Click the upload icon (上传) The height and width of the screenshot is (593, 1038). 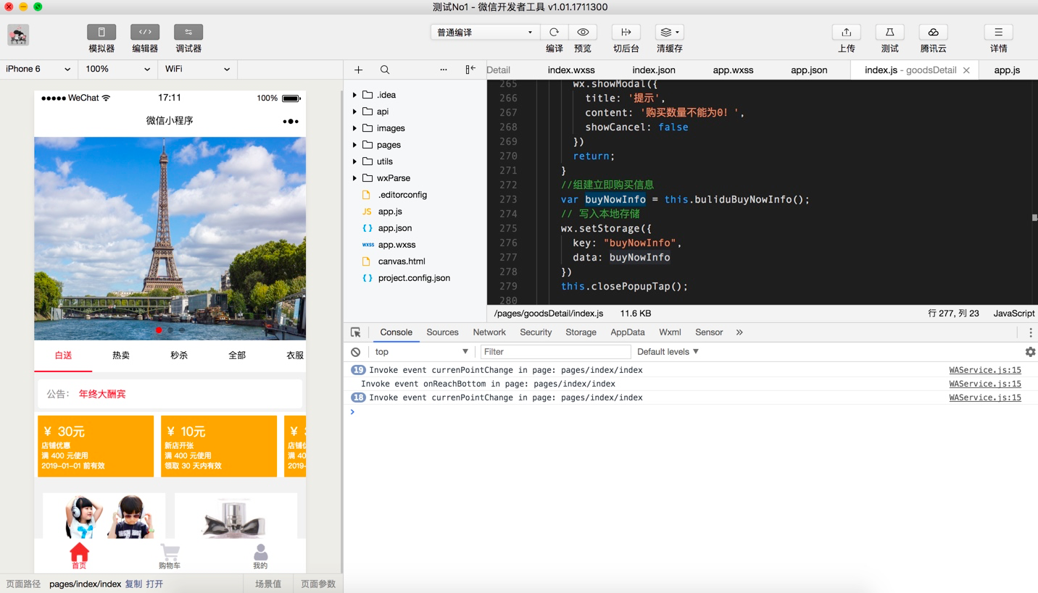point(846,33)
